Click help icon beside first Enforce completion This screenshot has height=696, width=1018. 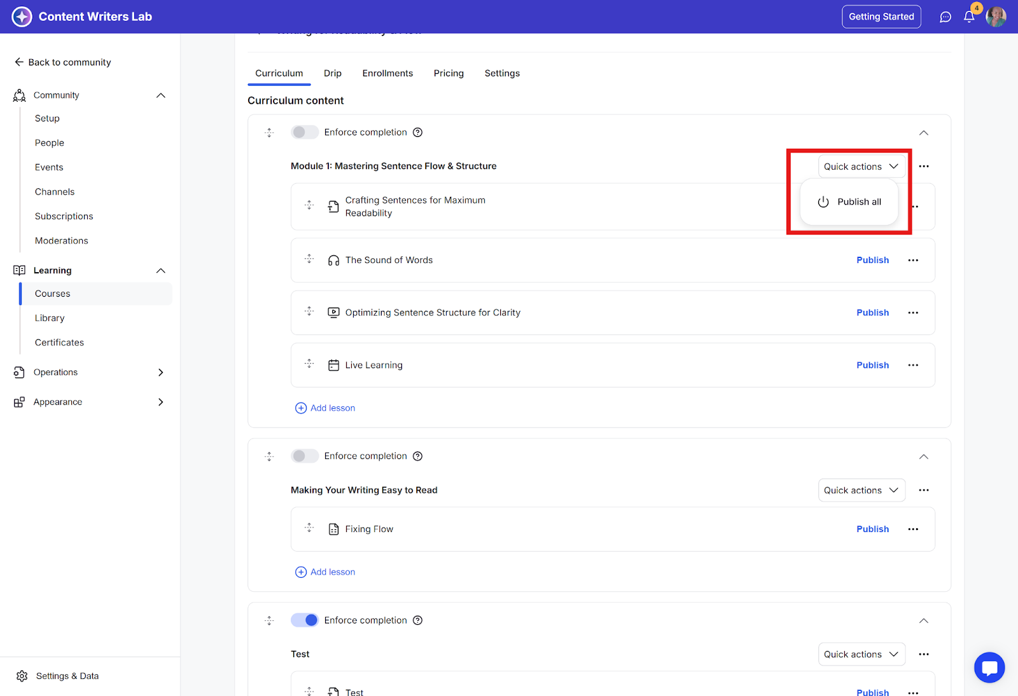coord(417,132)
